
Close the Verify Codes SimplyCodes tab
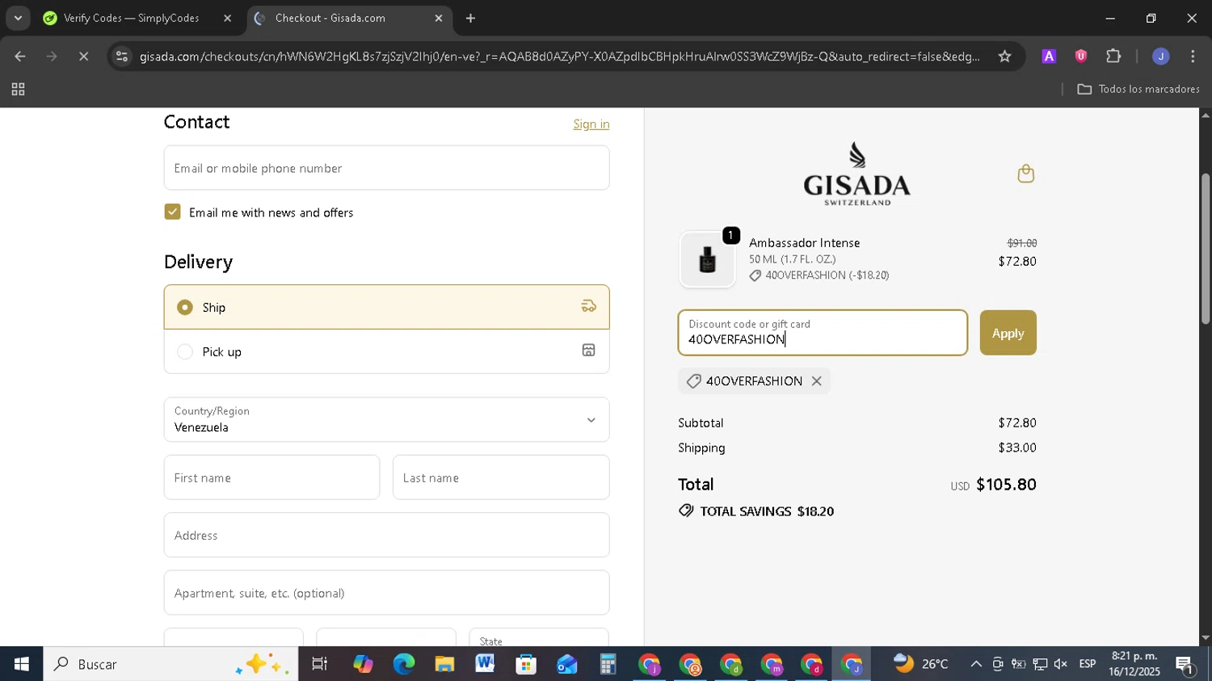pos(227,18)
